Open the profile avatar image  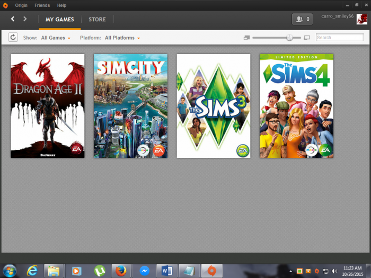click(362, 19)
